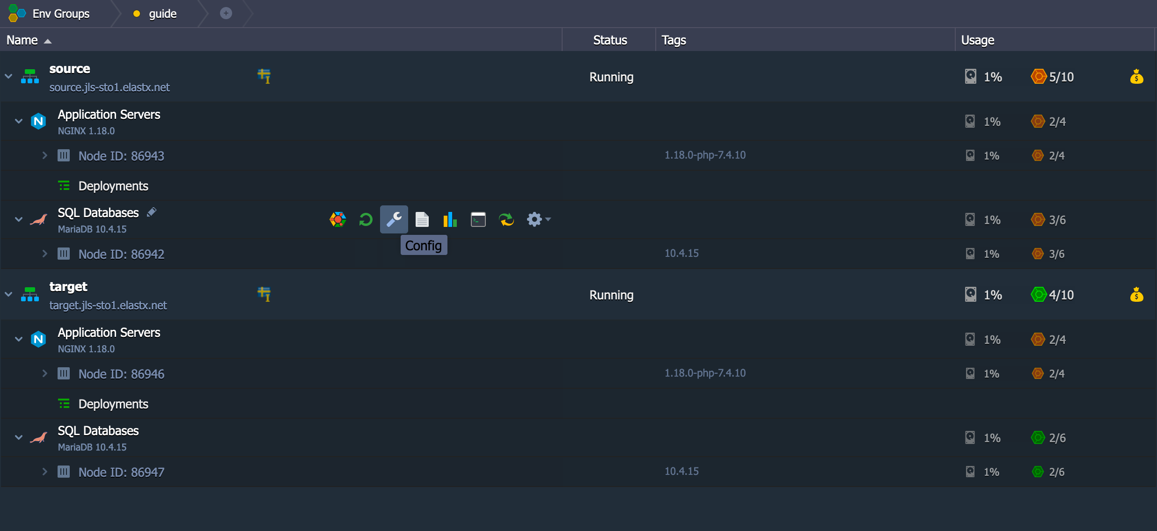Open the Env Groups tab
Viewport: 1157px width, 531px height.
(x=60, y=14)
